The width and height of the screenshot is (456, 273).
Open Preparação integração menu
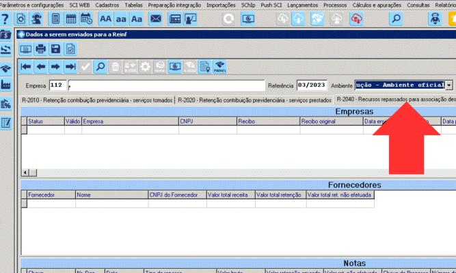click(x=174, y=5)
